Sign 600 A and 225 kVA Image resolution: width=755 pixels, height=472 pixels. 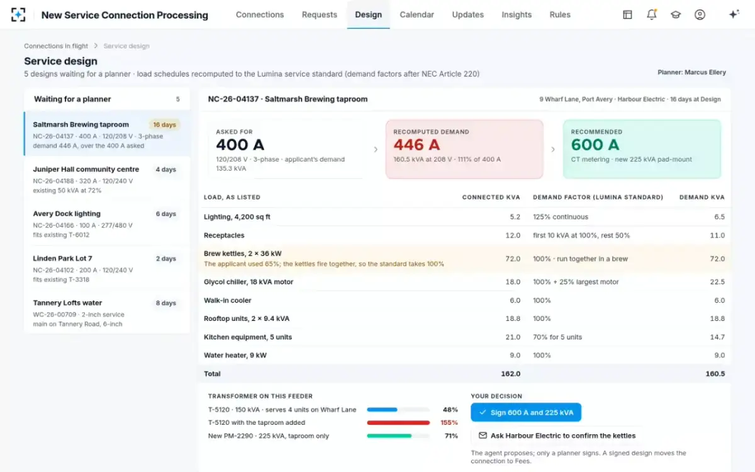coord(526,412)
